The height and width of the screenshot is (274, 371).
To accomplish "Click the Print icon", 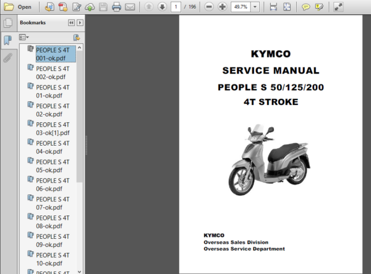I will 116,7.
